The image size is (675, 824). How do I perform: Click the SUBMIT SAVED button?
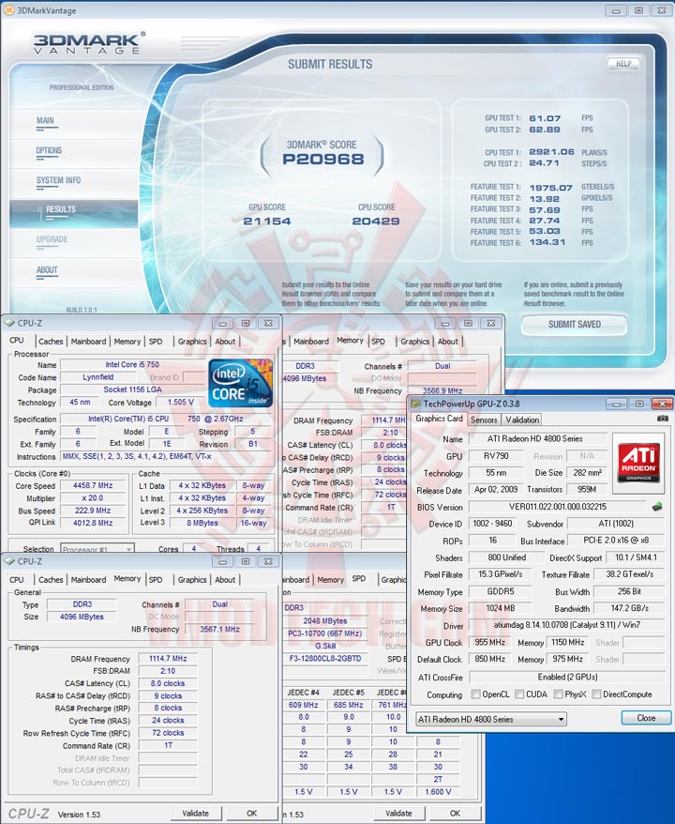coord(575,325)
